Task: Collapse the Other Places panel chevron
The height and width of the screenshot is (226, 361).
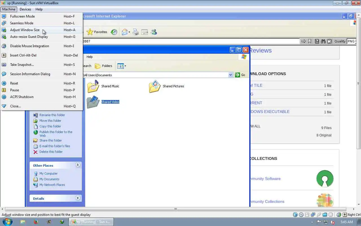Action: tap(78, 165)
